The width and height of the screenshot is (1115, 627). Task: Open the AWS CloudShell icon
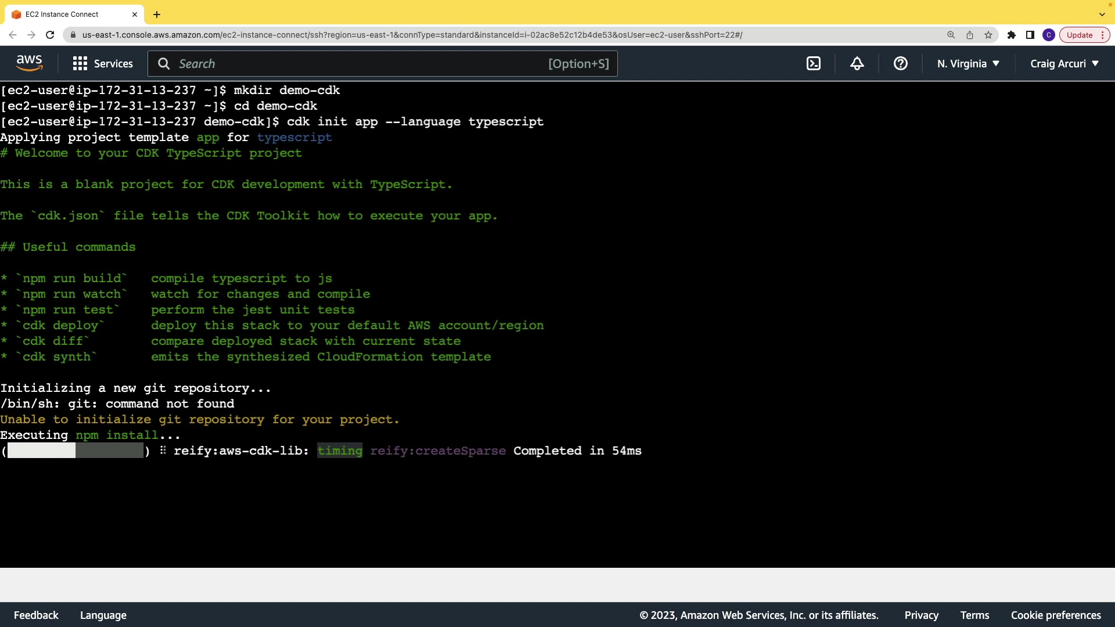(x=814, y=64)
